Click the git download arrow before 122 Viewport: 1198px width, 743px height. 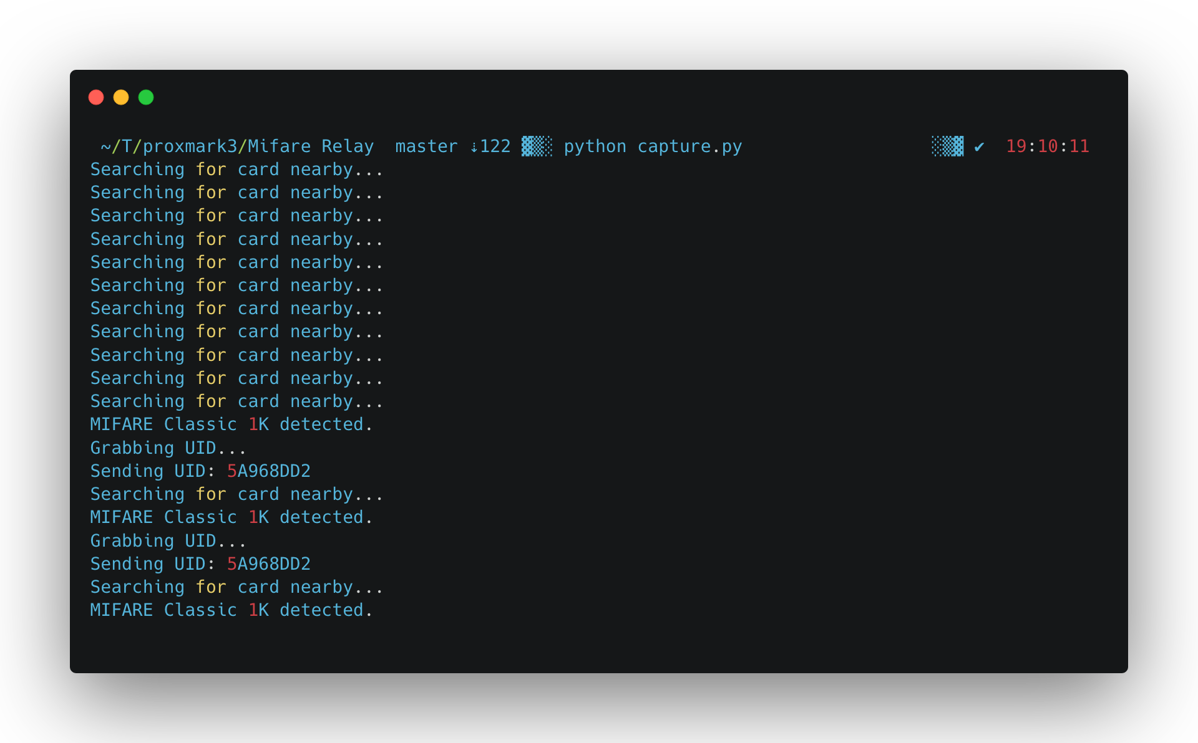click(x=474, y=147)
